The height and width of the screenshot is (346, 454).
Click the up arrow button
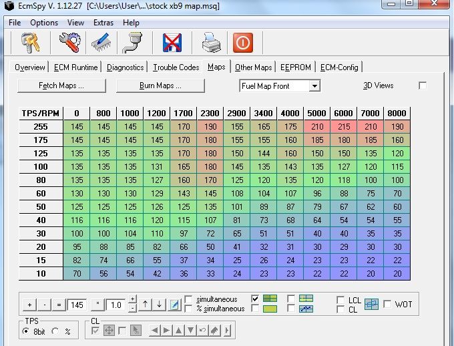coord(145,305)
